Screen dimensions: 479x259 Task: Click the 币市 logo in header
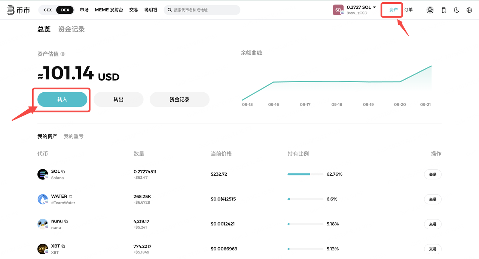(x=18, y=10)
